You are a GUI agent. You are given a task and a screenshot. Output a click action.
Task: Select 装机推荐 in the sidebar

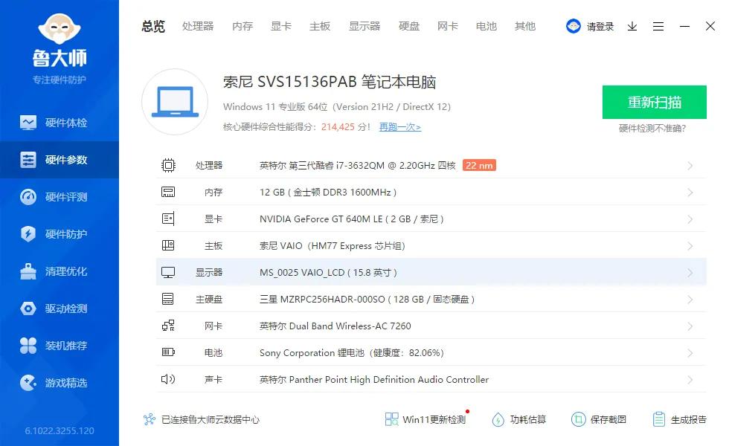coord(60,346)
